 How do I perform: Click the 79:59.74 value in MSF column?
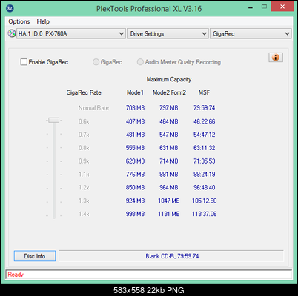tap(204, 108)
